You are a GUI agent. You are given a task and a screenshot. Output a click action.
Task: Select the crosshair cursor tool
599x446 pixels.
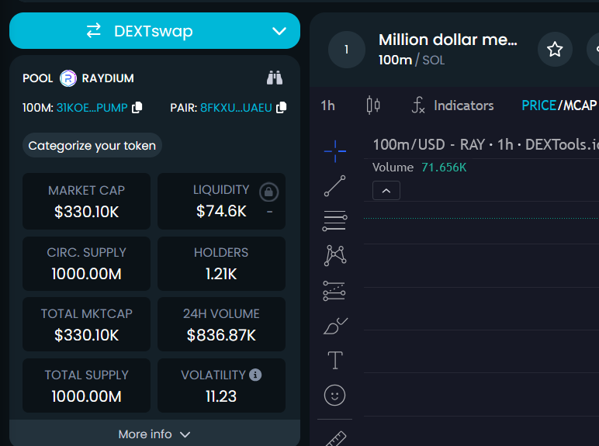[335, 151]
